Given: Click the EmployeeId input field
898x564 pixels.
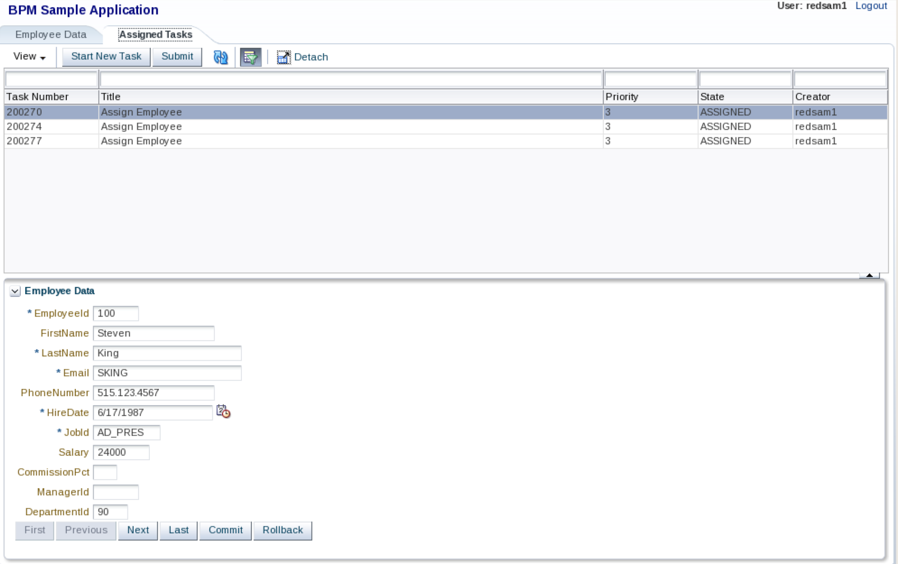Looking at the screenshot, I should (x=116, y=314).
